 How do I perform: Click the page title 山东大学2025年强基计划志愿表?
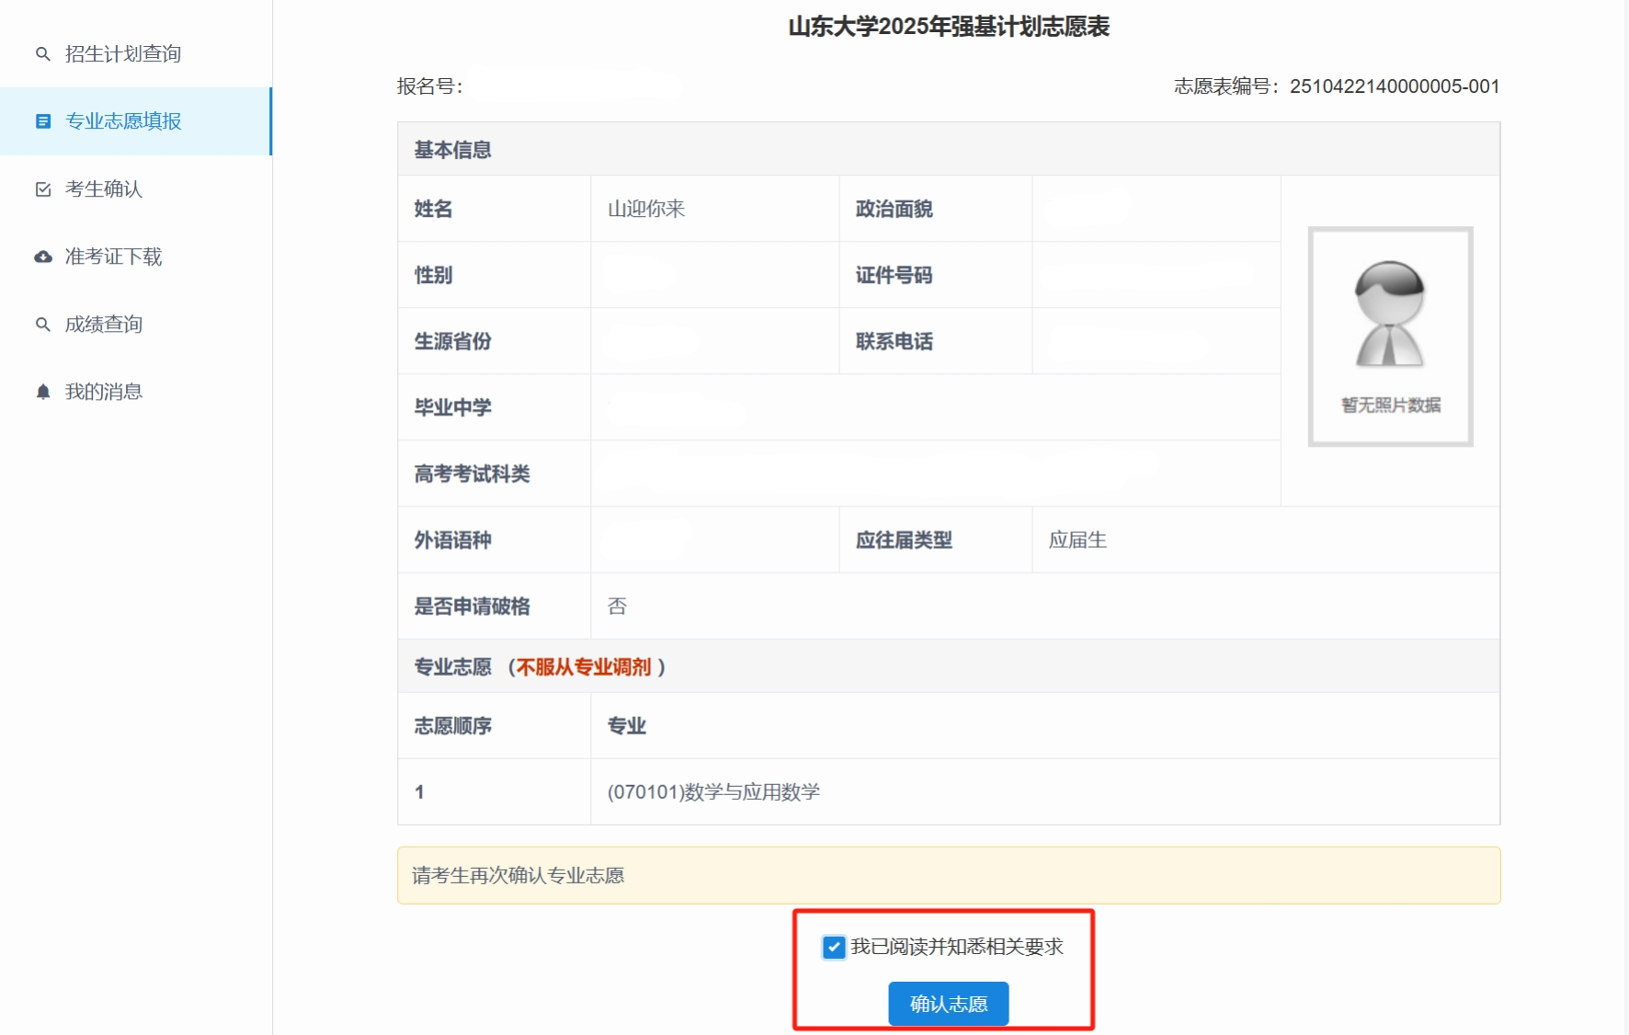pos(949,27)
